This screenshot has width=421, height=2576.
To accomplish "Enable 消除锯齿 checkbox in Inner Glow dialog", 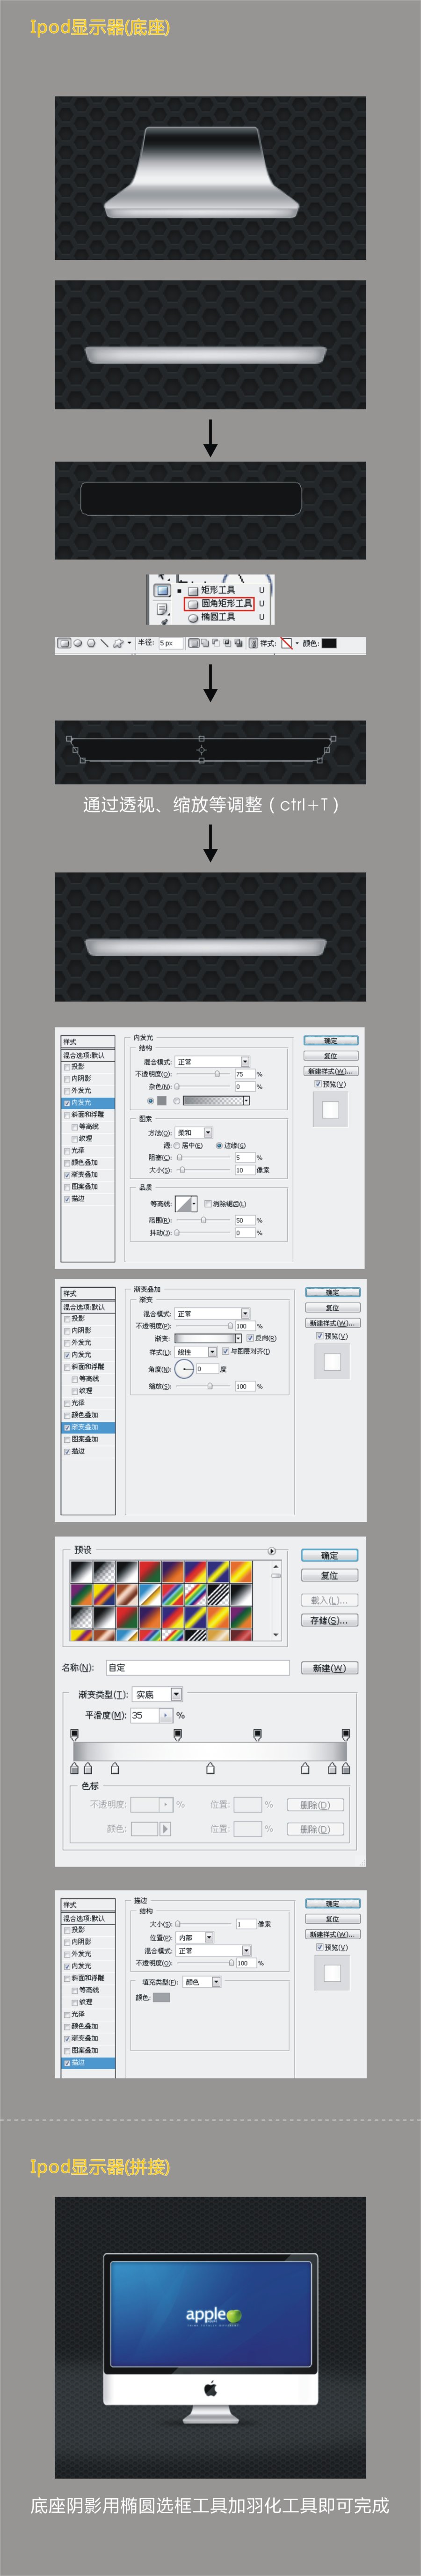I will click(x=207, y=1204).
